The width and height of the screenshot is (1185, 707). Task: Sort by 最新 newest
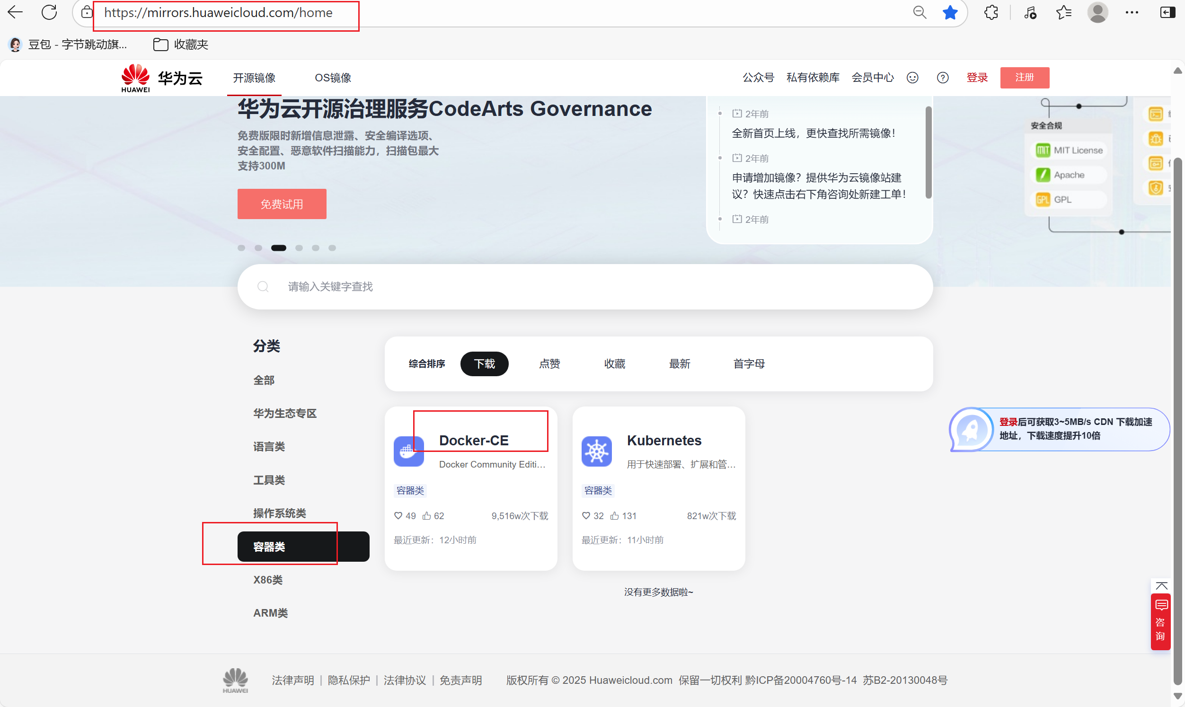679,363
